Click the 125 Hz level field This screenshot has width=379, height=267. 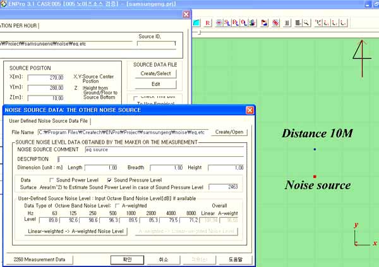click(69, 220)
